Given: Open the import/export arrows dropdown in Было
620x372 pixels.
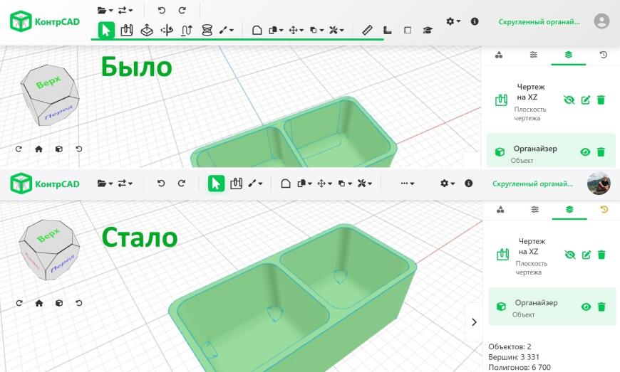Looking at the screenshot, I should point(125,11).
